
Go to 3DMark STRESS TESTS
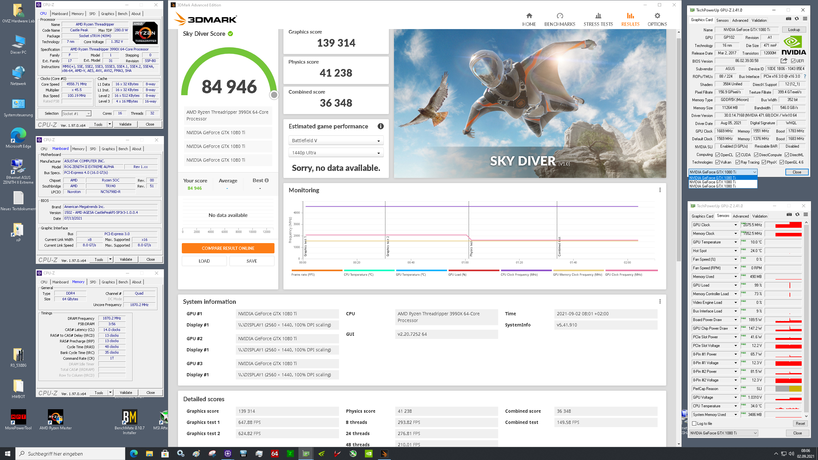(x=598, y=19)
